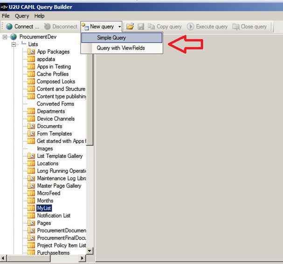Select the Notification List item
Image resolution: width=283 pixels, height=264 pixels.
click(54, 215)
